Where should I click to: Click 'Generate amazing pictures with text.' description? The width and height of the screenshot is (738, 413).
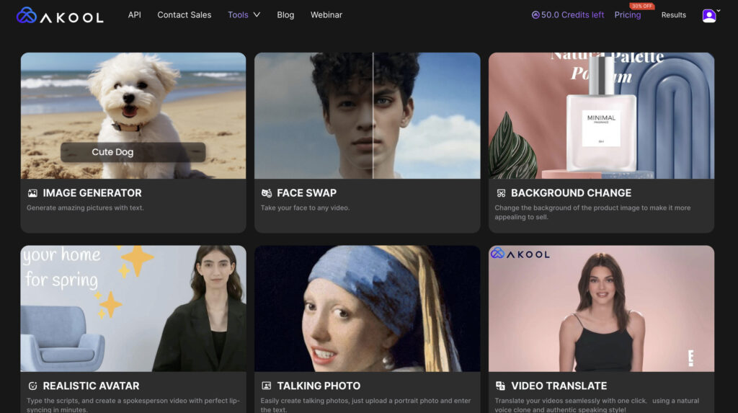[x=85, y=208]
